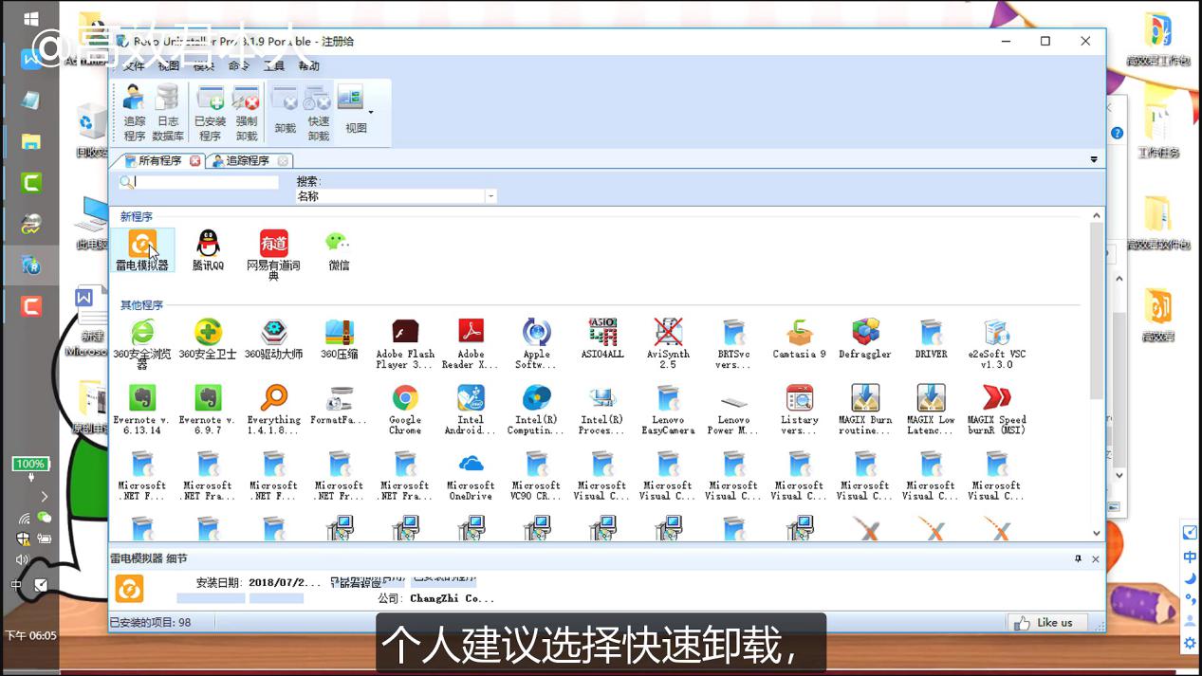The image size is (1202, 676).
Task: Close the 所有程序 tab
Action: (x=195, y=161)
